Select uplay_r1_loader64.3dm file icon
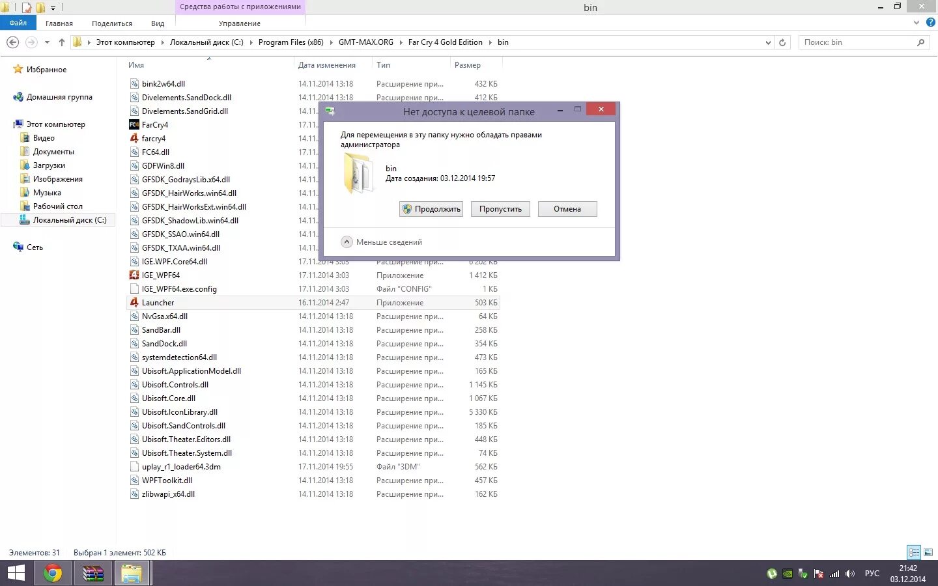The height and width of the screenshot is (586, 938). click(x=134, y=466)
